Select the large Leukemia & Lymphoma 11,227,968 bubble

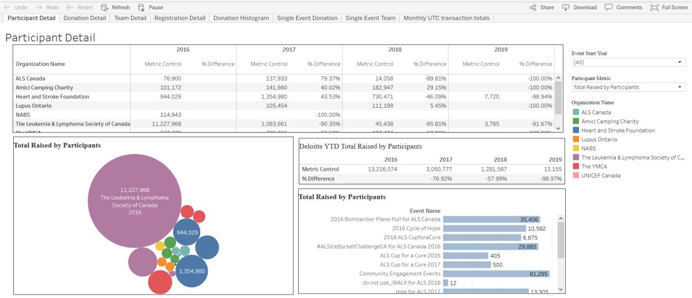[x=134, y=201]
